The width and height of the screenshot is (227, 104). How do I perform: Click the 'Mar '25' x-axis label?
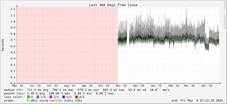tap(189, 86)
